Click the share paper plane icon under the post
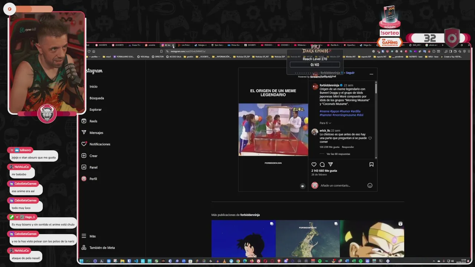This screenshot has width=475, height=267. pyautogui.click(x=330, y=165)
